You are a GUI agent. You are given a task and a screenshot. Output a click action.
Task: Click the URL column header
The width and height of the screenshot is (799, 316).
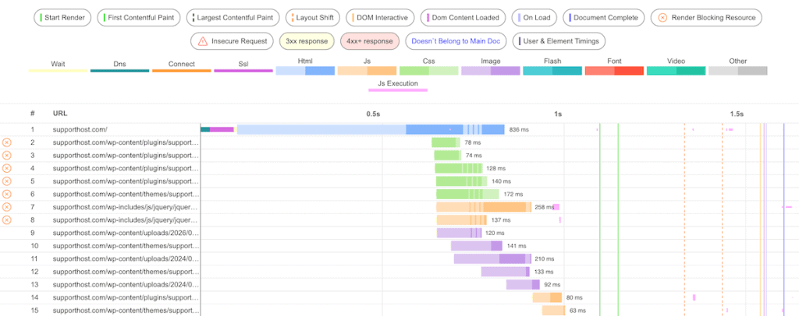click(59, 114)
